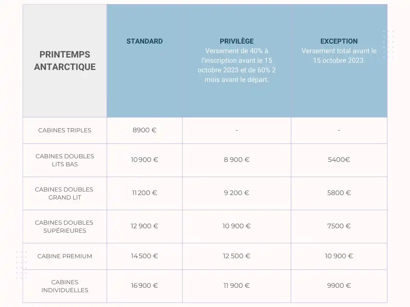Image resolution: width=410 pixels, height=307 pixels.
Task: Click the 7500 € exception price
Action: click(x=339, y=226)
